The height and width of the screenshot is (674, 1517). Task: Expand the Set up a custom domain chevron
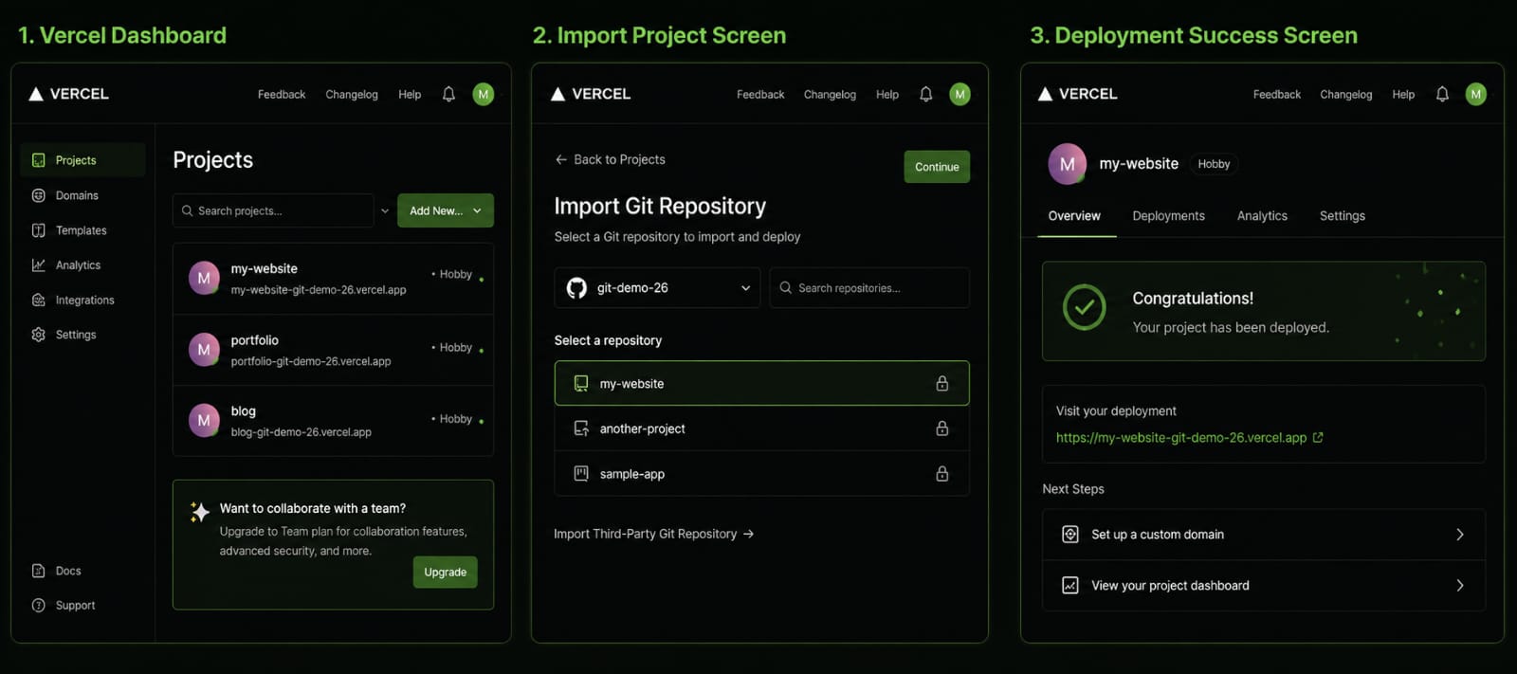tap(1460, 535)
